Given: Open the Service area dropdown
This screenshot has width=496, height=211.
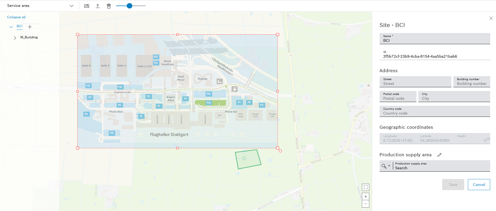Looking at the screenshot, I should click(40, 6).
